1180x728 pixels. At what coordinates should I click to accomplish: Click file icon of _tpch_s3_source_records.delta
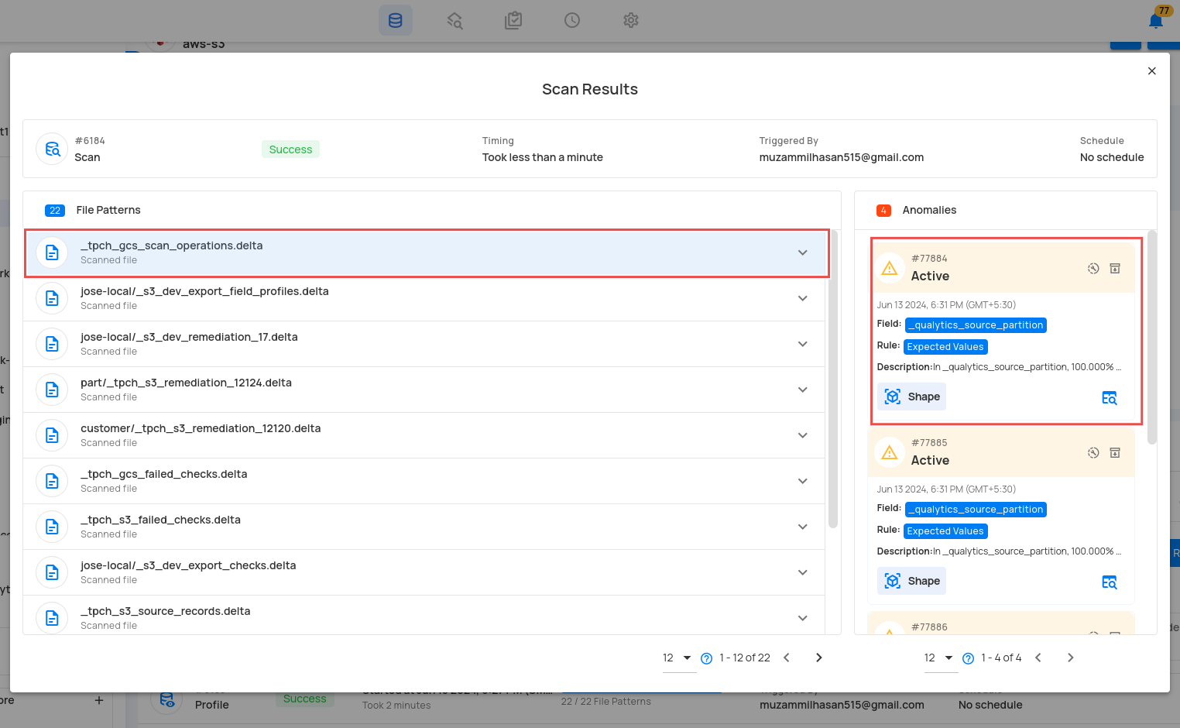tap(52, 618)
